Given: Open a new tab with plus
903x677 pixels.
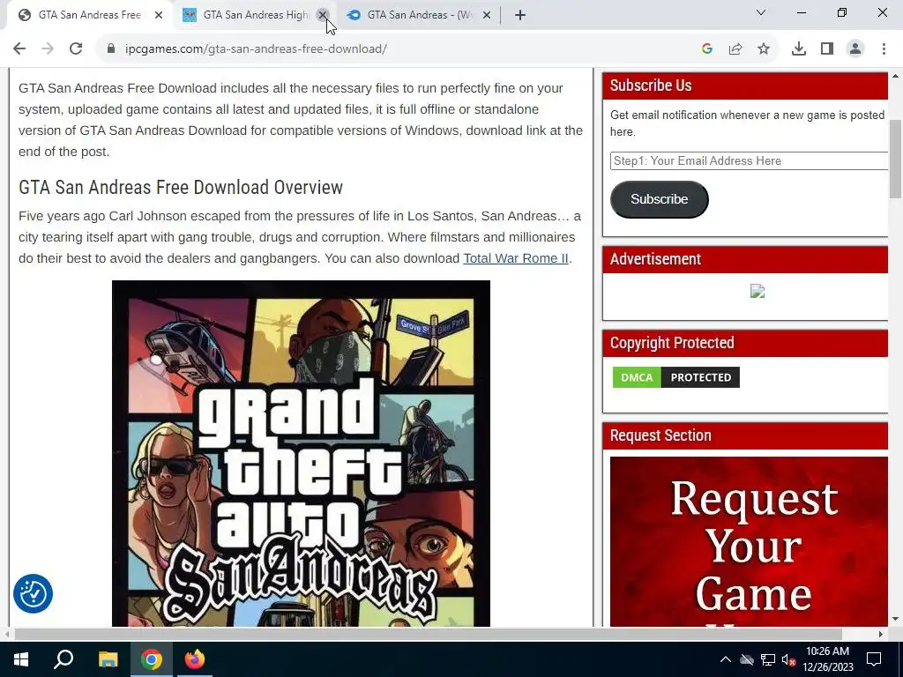Looking at the screenshot, I should tap(520, 15).
